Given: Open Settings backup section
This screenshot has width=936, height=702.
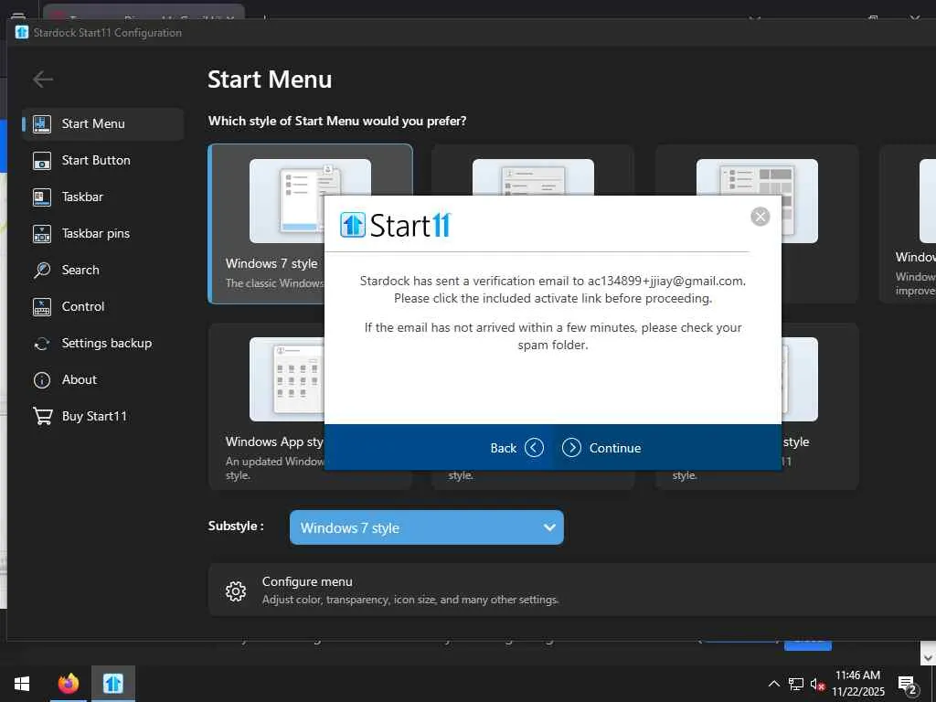Looking at the screenshot, I should (102, 344).
